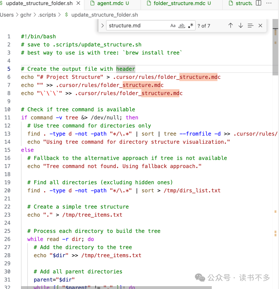Click into the structure.md search field

click(x=137, y=26)
